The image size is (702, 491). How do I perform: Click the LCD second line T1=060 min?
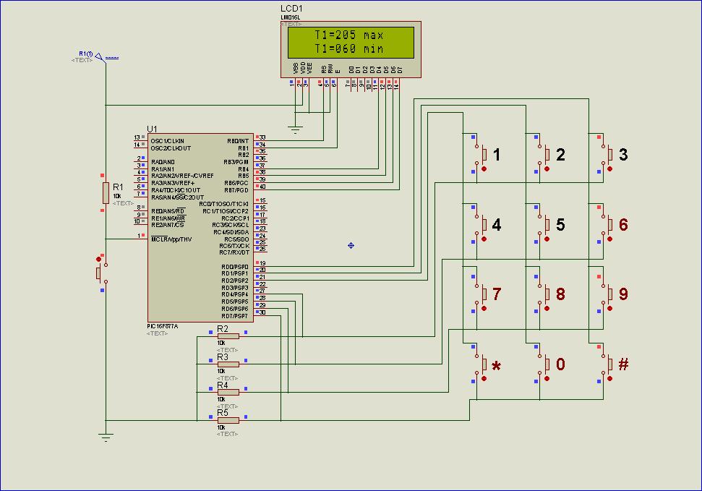coord(349,48)
